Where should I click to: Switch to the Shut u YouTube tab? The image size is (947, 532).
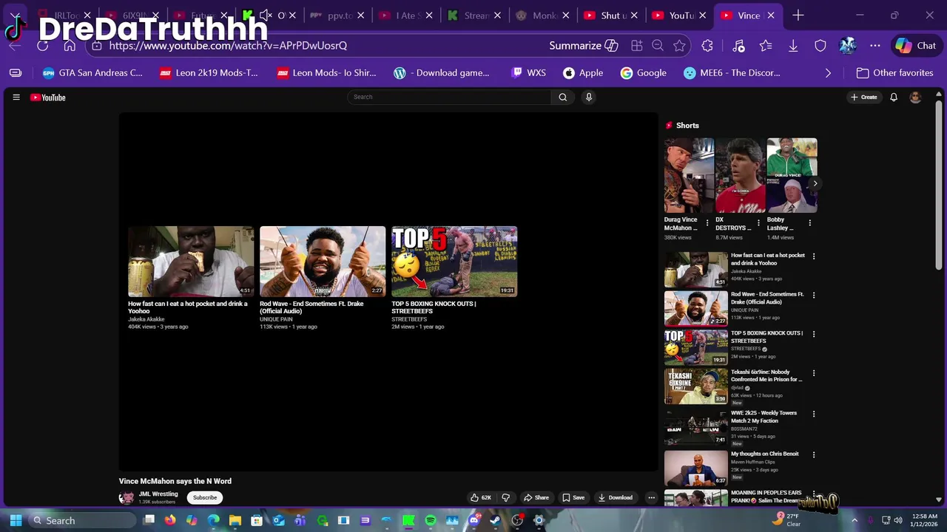tap(613, 15)
